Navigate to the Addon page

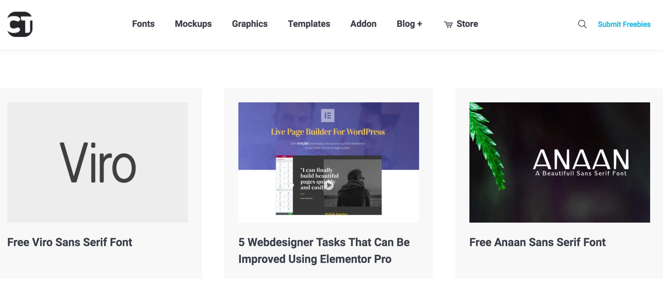click(363, 24)
